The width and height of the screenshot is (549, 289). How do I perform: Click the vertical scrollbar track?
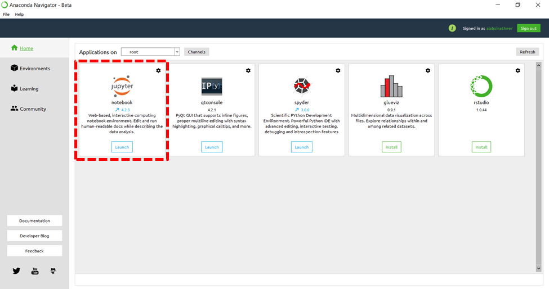coord(538,166)
